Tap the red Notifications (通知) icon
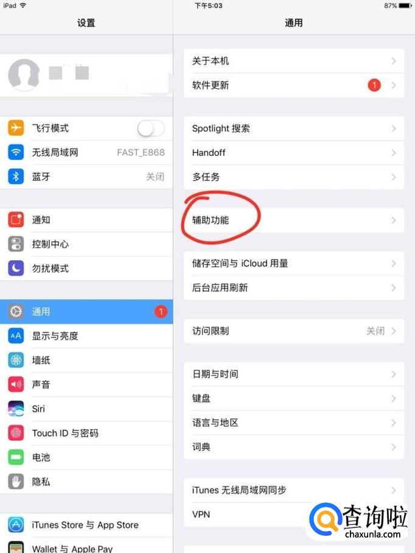 [16, 220]
